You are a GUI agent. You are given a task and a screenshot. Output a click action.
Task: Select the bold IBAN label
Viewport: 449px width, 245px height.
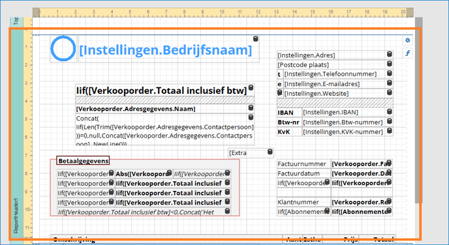(290, 113)
